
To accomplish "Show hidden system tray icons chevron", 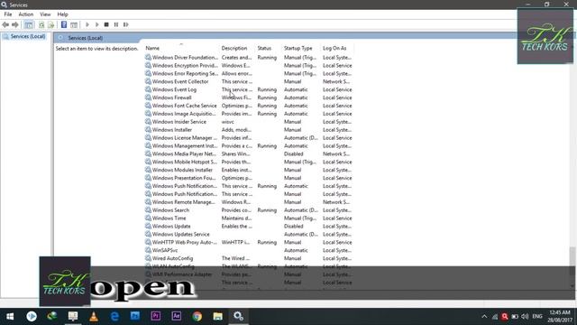I will [484, 317].
